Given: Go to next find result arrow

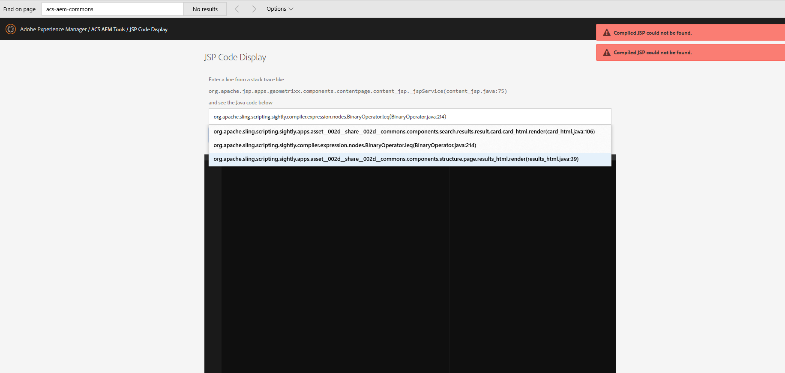Looking at the screenshot, I should [254, 9].
